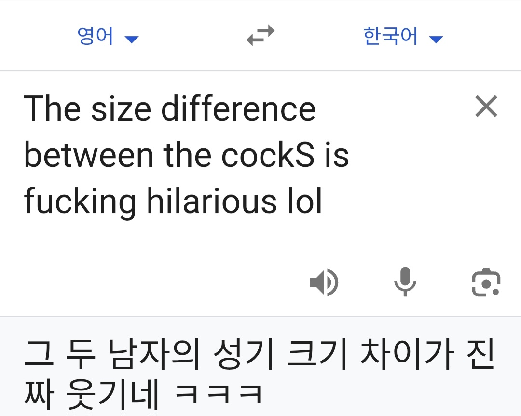Select the word "difference" in the English text
The width and height of the screenshot is (521, 416).
point(236,107)
